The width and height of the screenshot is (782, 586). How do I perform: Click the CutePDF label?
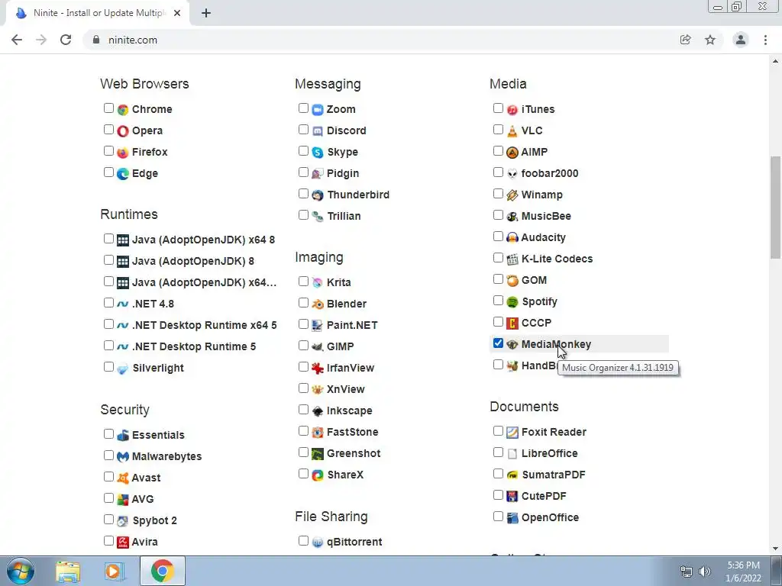(544, 497)
